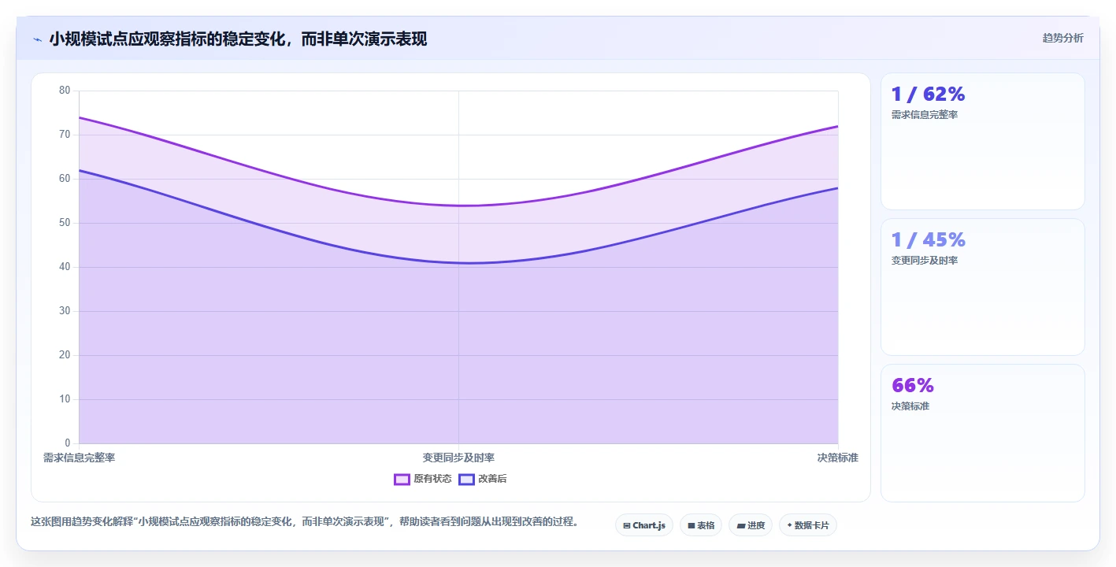The image size is (1116, 567).
Task: Click the trend icon beside the title
Action: (x=37, y=39)
